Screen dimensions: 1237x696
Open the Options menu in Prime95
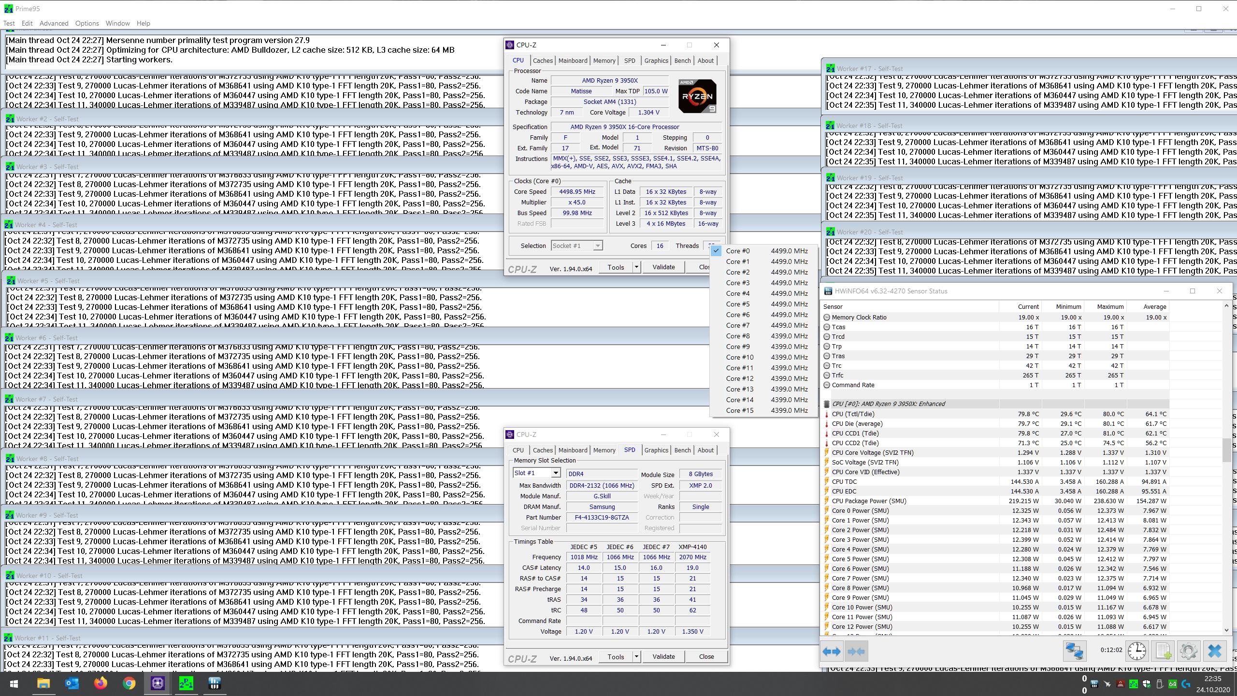click(87, 23)
